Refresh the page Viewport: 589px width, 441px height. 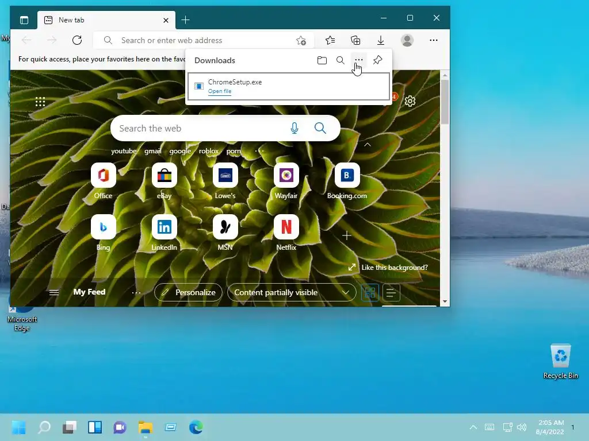click(77, 40)
